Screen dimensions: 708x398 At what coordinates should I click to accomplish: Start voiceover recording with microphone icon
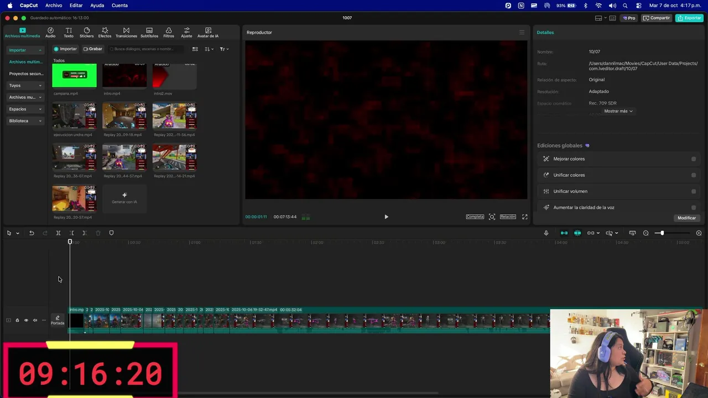(546, 233)
